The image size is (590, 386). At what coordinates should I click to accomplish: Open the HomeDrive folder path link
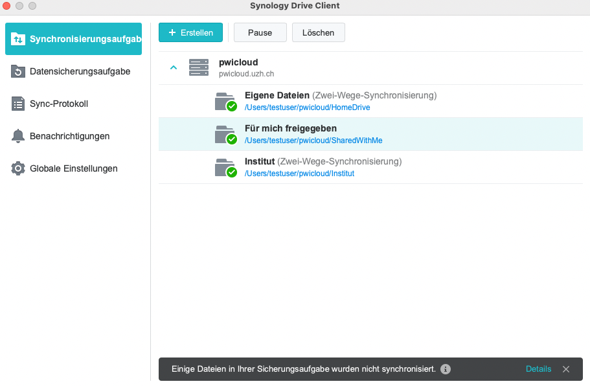pos(308,108)
